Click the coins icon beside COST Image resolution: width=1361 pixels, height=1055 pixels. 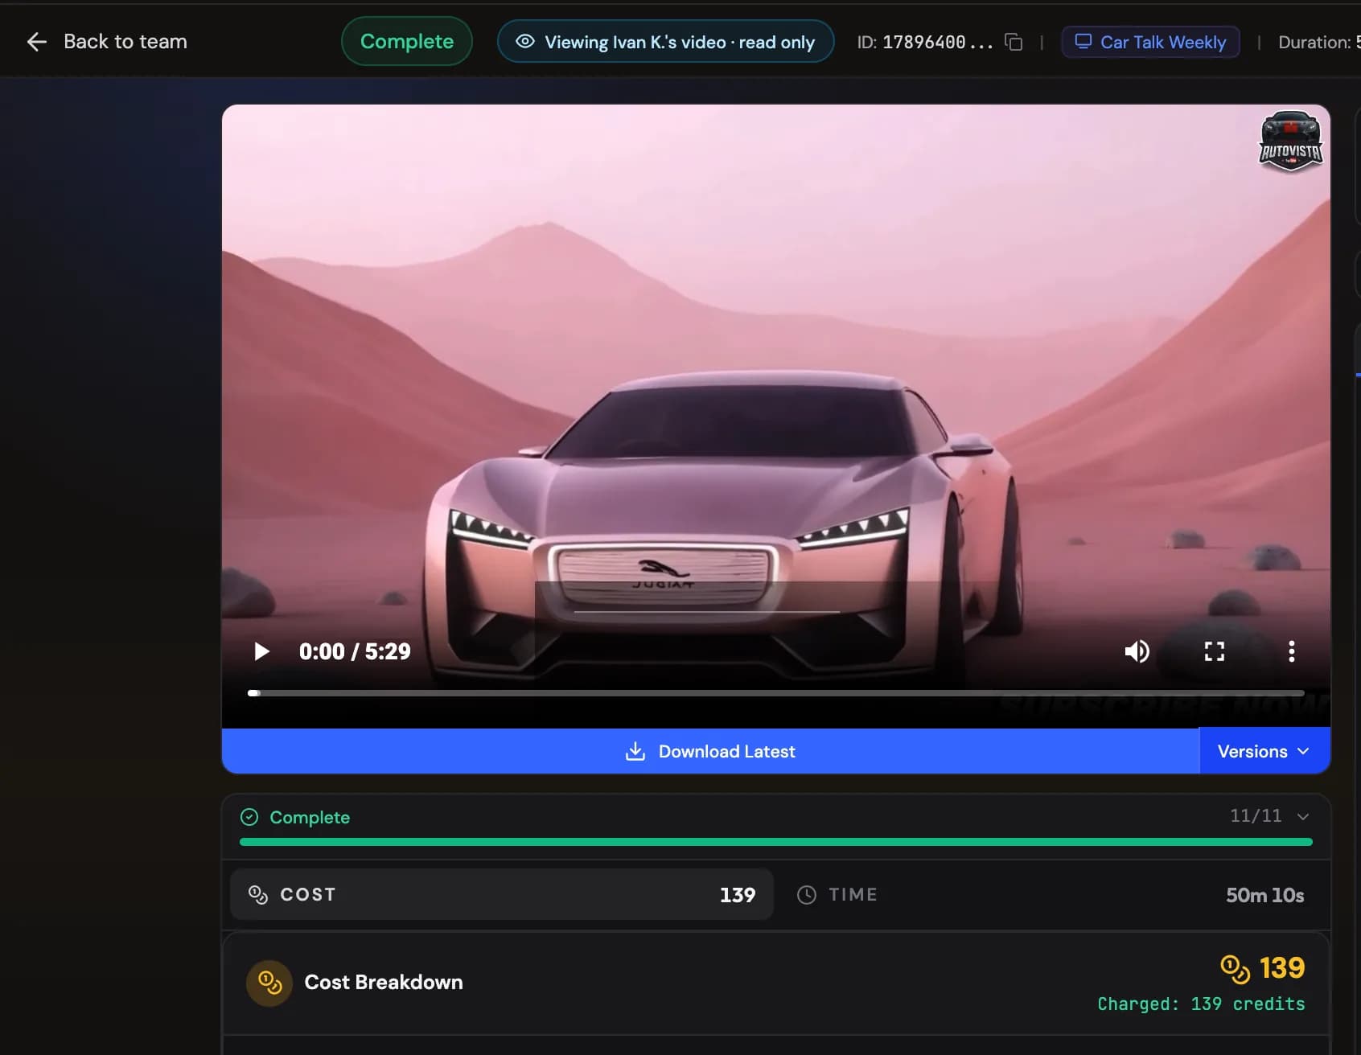[257, 894]
